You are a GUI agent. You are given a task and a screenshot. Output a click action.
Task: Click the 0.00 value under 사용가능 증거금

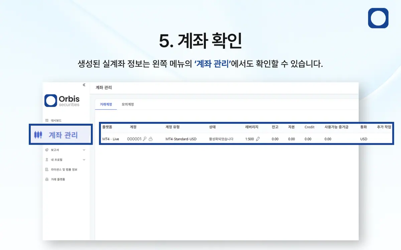click(x=328, y=139)
